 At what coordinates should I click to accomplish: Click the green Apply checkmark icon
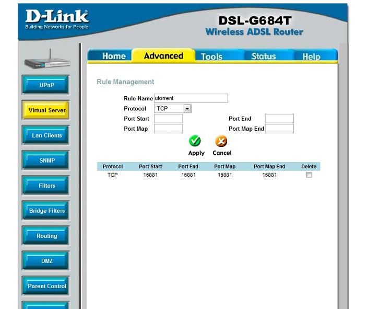[195, 141]
